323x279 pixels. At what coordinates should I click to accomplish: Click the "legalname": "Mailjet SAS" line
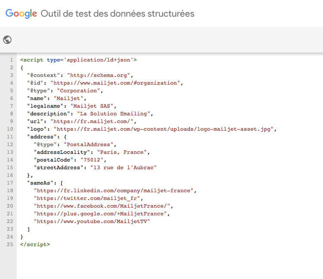pyautogui.click(x=71, y=106)
